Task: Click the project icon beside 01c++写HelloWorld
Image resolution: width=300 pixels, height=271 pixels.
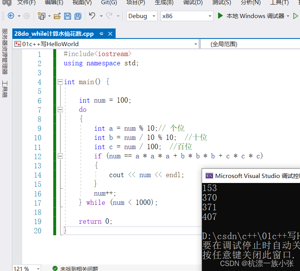Action: pyautogui.click(x=17, y=44)
